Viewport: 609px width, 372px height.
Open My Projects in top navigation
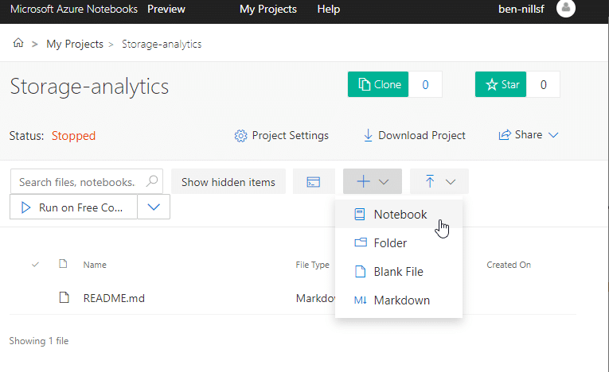[x=268, y=9]
